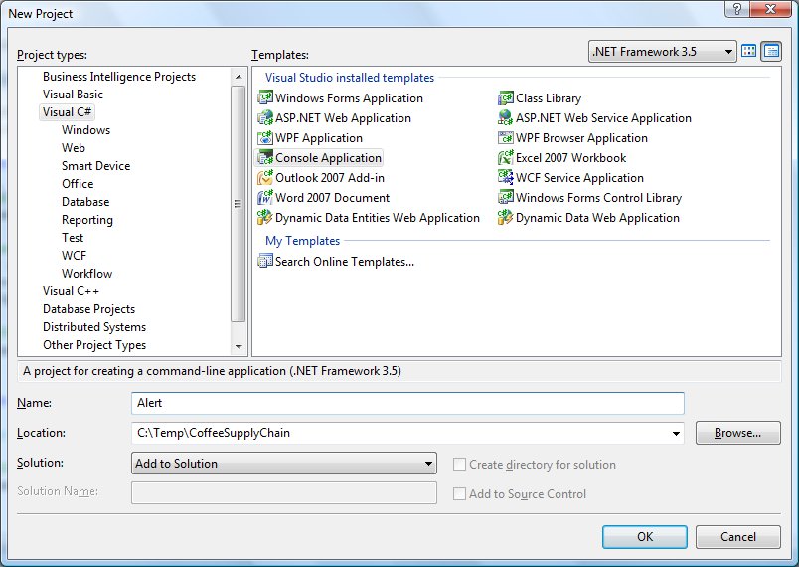
Task: Switch templates to small icons view
Action: (771, 51)
